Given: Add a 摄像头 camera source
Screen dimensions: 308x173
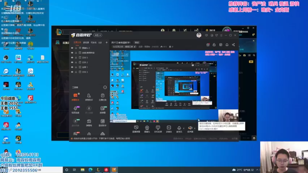Looking at the screenshot, I should click(x=147, y=129).
